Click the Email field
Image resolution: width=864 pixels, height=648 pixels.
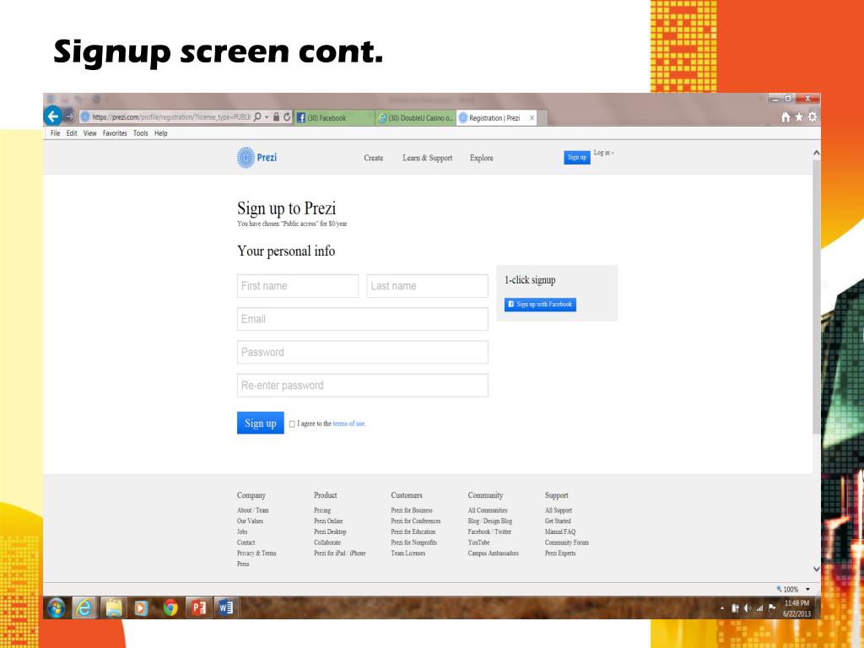363,319
